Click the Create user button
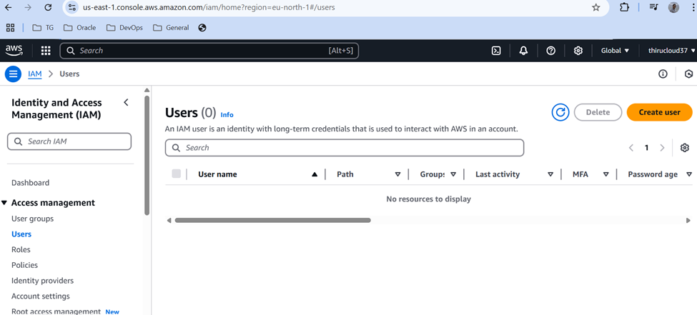697x315 pixels. [x=659, y=112]
